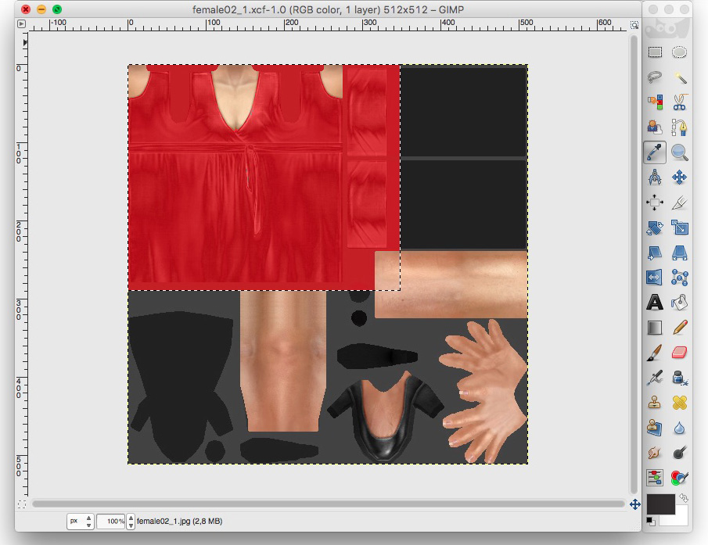Screen dimensions: 708x545
Task: Activate the Text tool
Action: click(655, 303)
